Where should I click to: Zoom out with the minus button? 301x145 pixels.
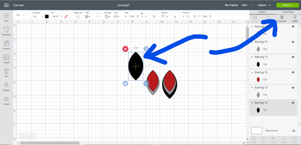pyautogui.click(x=22, y=136)
